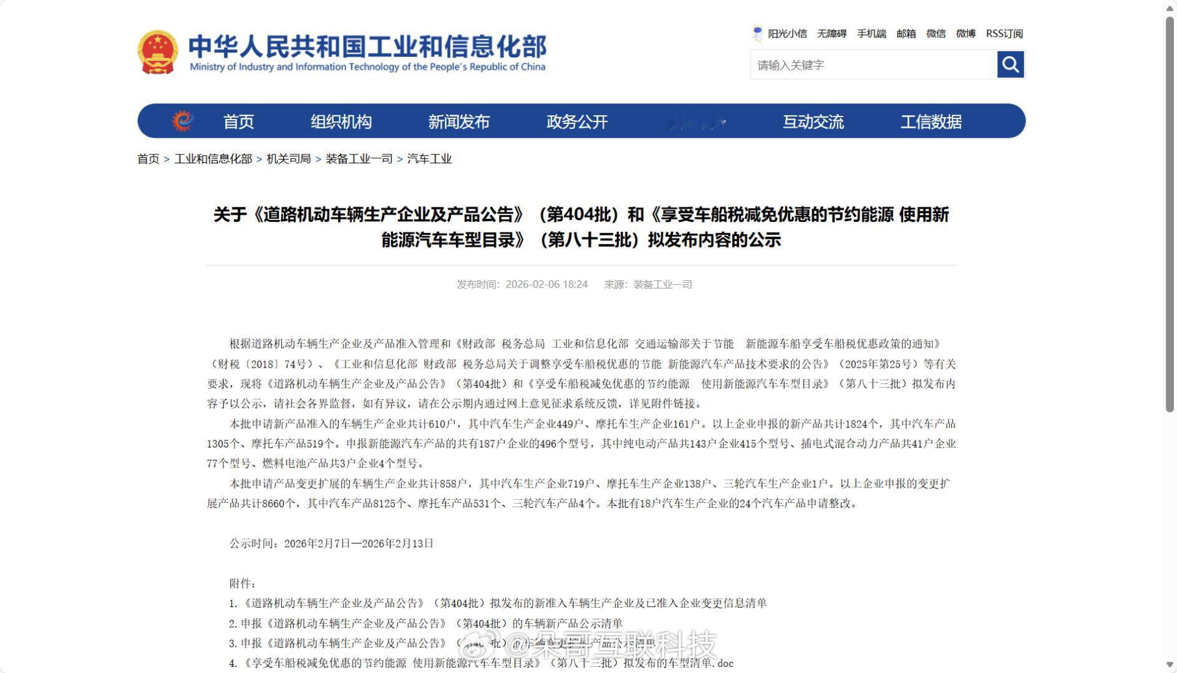Open the 组织机构 navigation menu

(341, 122)
